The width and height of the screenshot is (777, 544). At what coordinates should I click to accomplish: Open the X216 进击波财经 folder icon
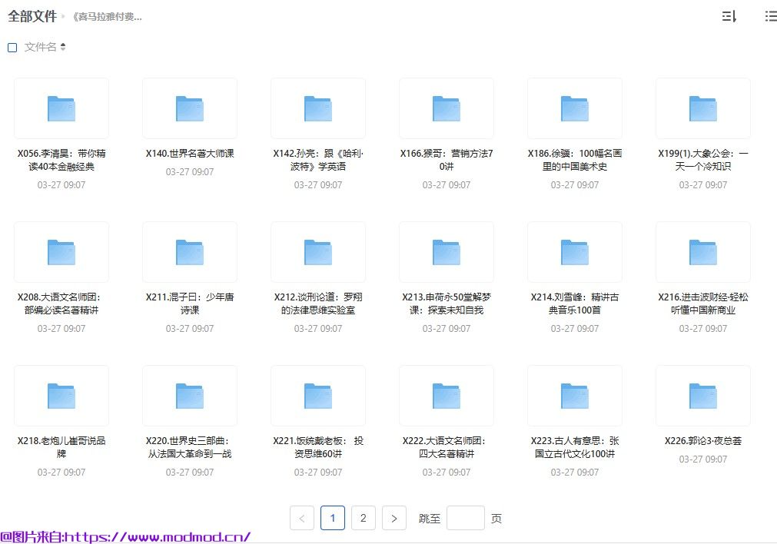coord(703,252)
